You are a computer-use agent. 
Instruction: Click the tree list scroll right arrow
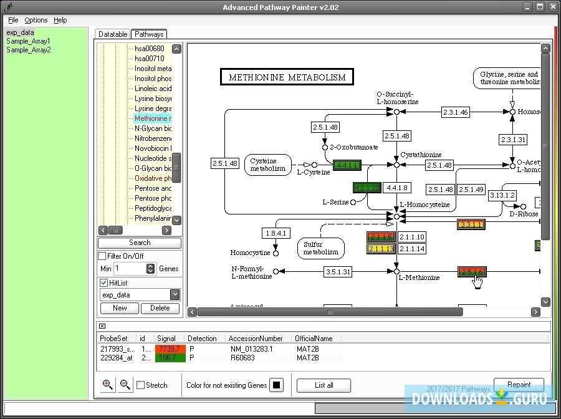point(166,230)
